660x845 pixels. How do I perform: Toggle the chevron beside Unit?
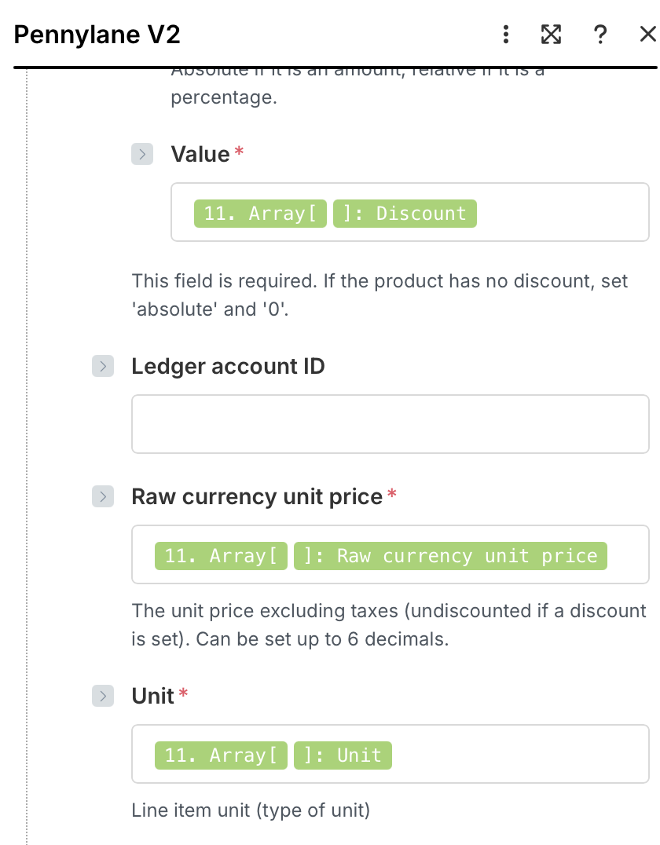click(x=103, y=696)
